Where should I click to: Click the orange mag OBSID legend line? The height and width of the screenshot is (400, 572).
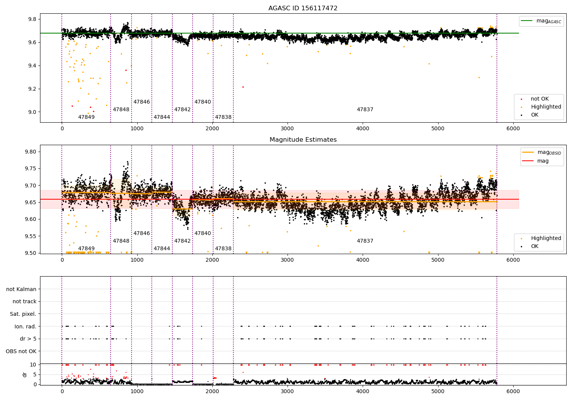(528, 152)
